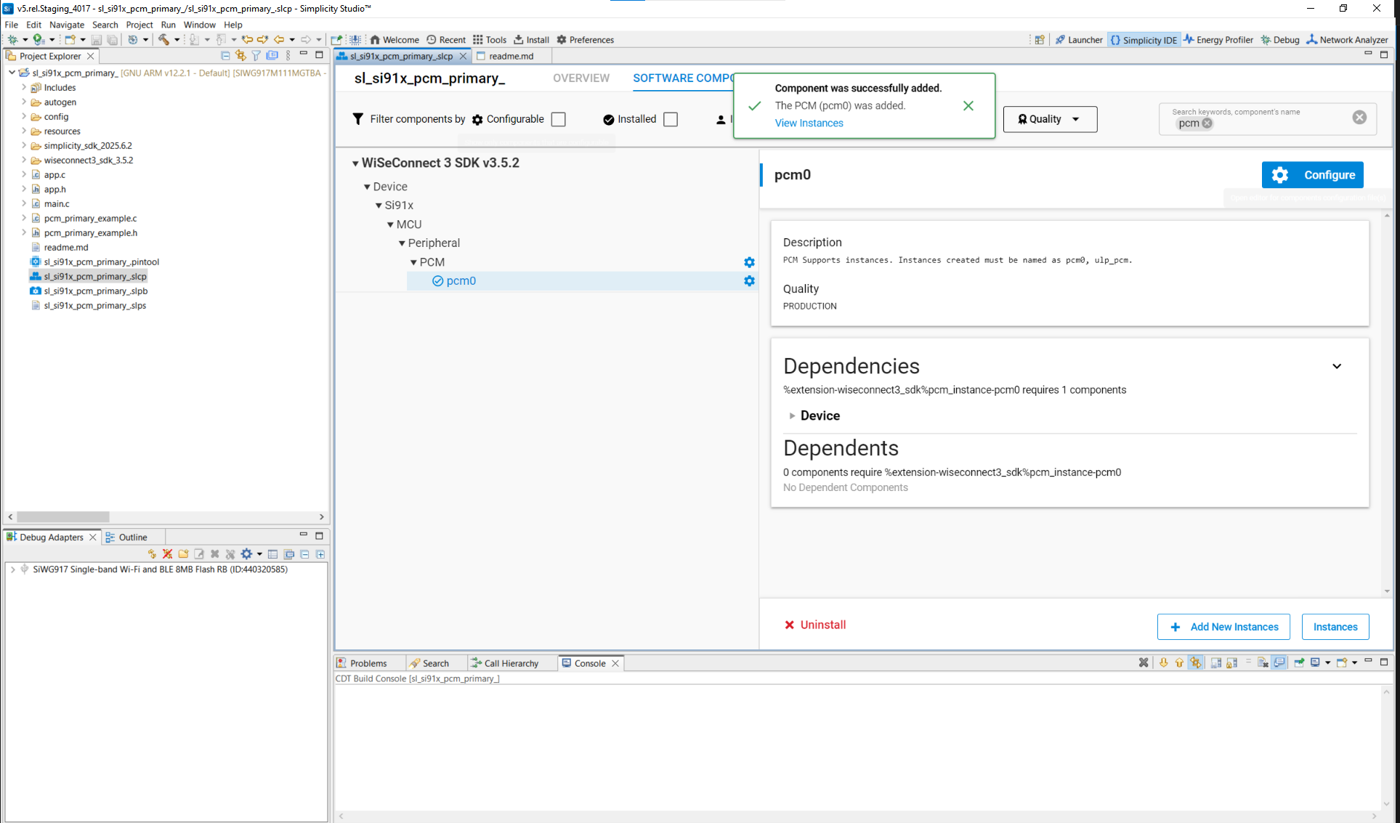Click the Save icon in the toolbar
Viewport: 1400px width, 823px height.
(x=97, y=40)
